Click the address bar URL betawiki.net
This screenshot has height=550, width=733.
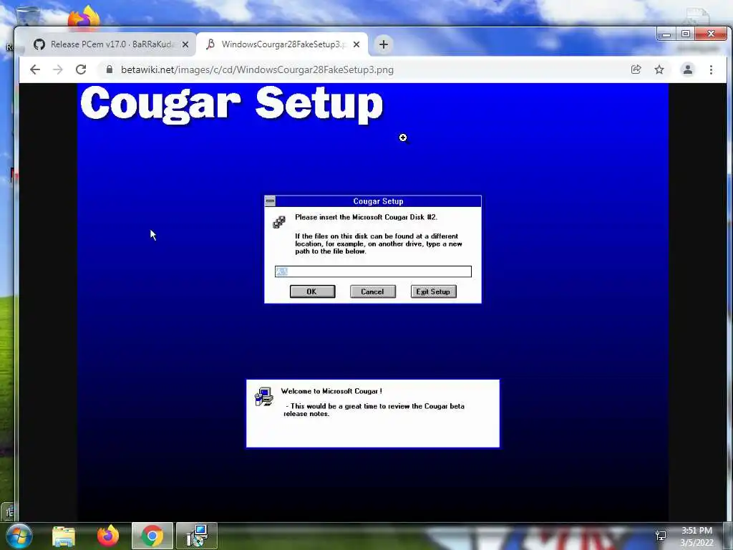[x=257, y=69]
